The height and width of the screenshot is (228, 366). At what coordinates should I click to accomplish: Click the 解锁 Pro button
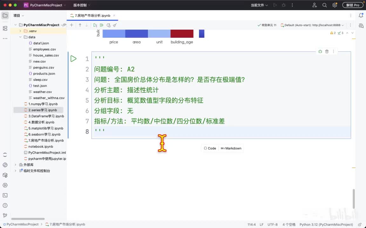(353, 5)
